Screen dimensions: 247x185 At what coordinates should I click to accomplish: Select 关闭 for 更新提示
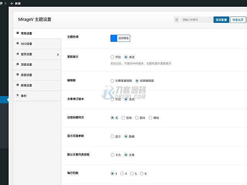[126, 57]
